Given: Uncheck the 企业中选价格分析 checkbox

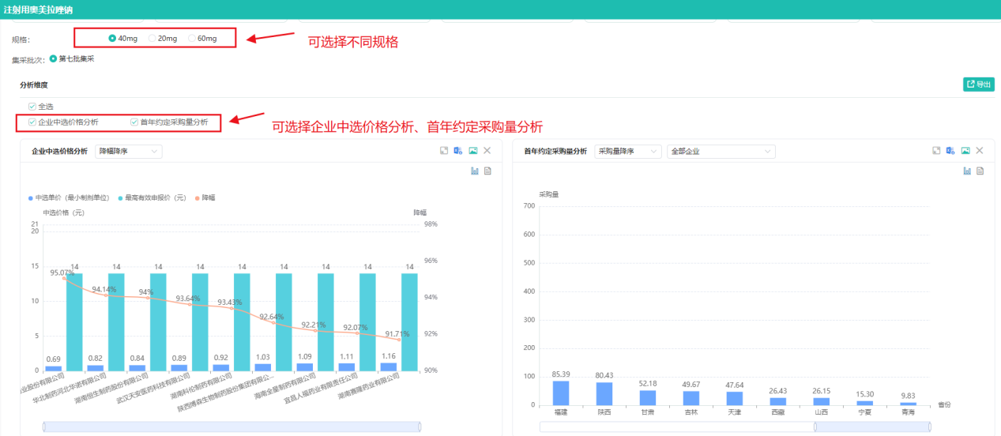Looking at the screenshot, I should click(x=32, y=122).
